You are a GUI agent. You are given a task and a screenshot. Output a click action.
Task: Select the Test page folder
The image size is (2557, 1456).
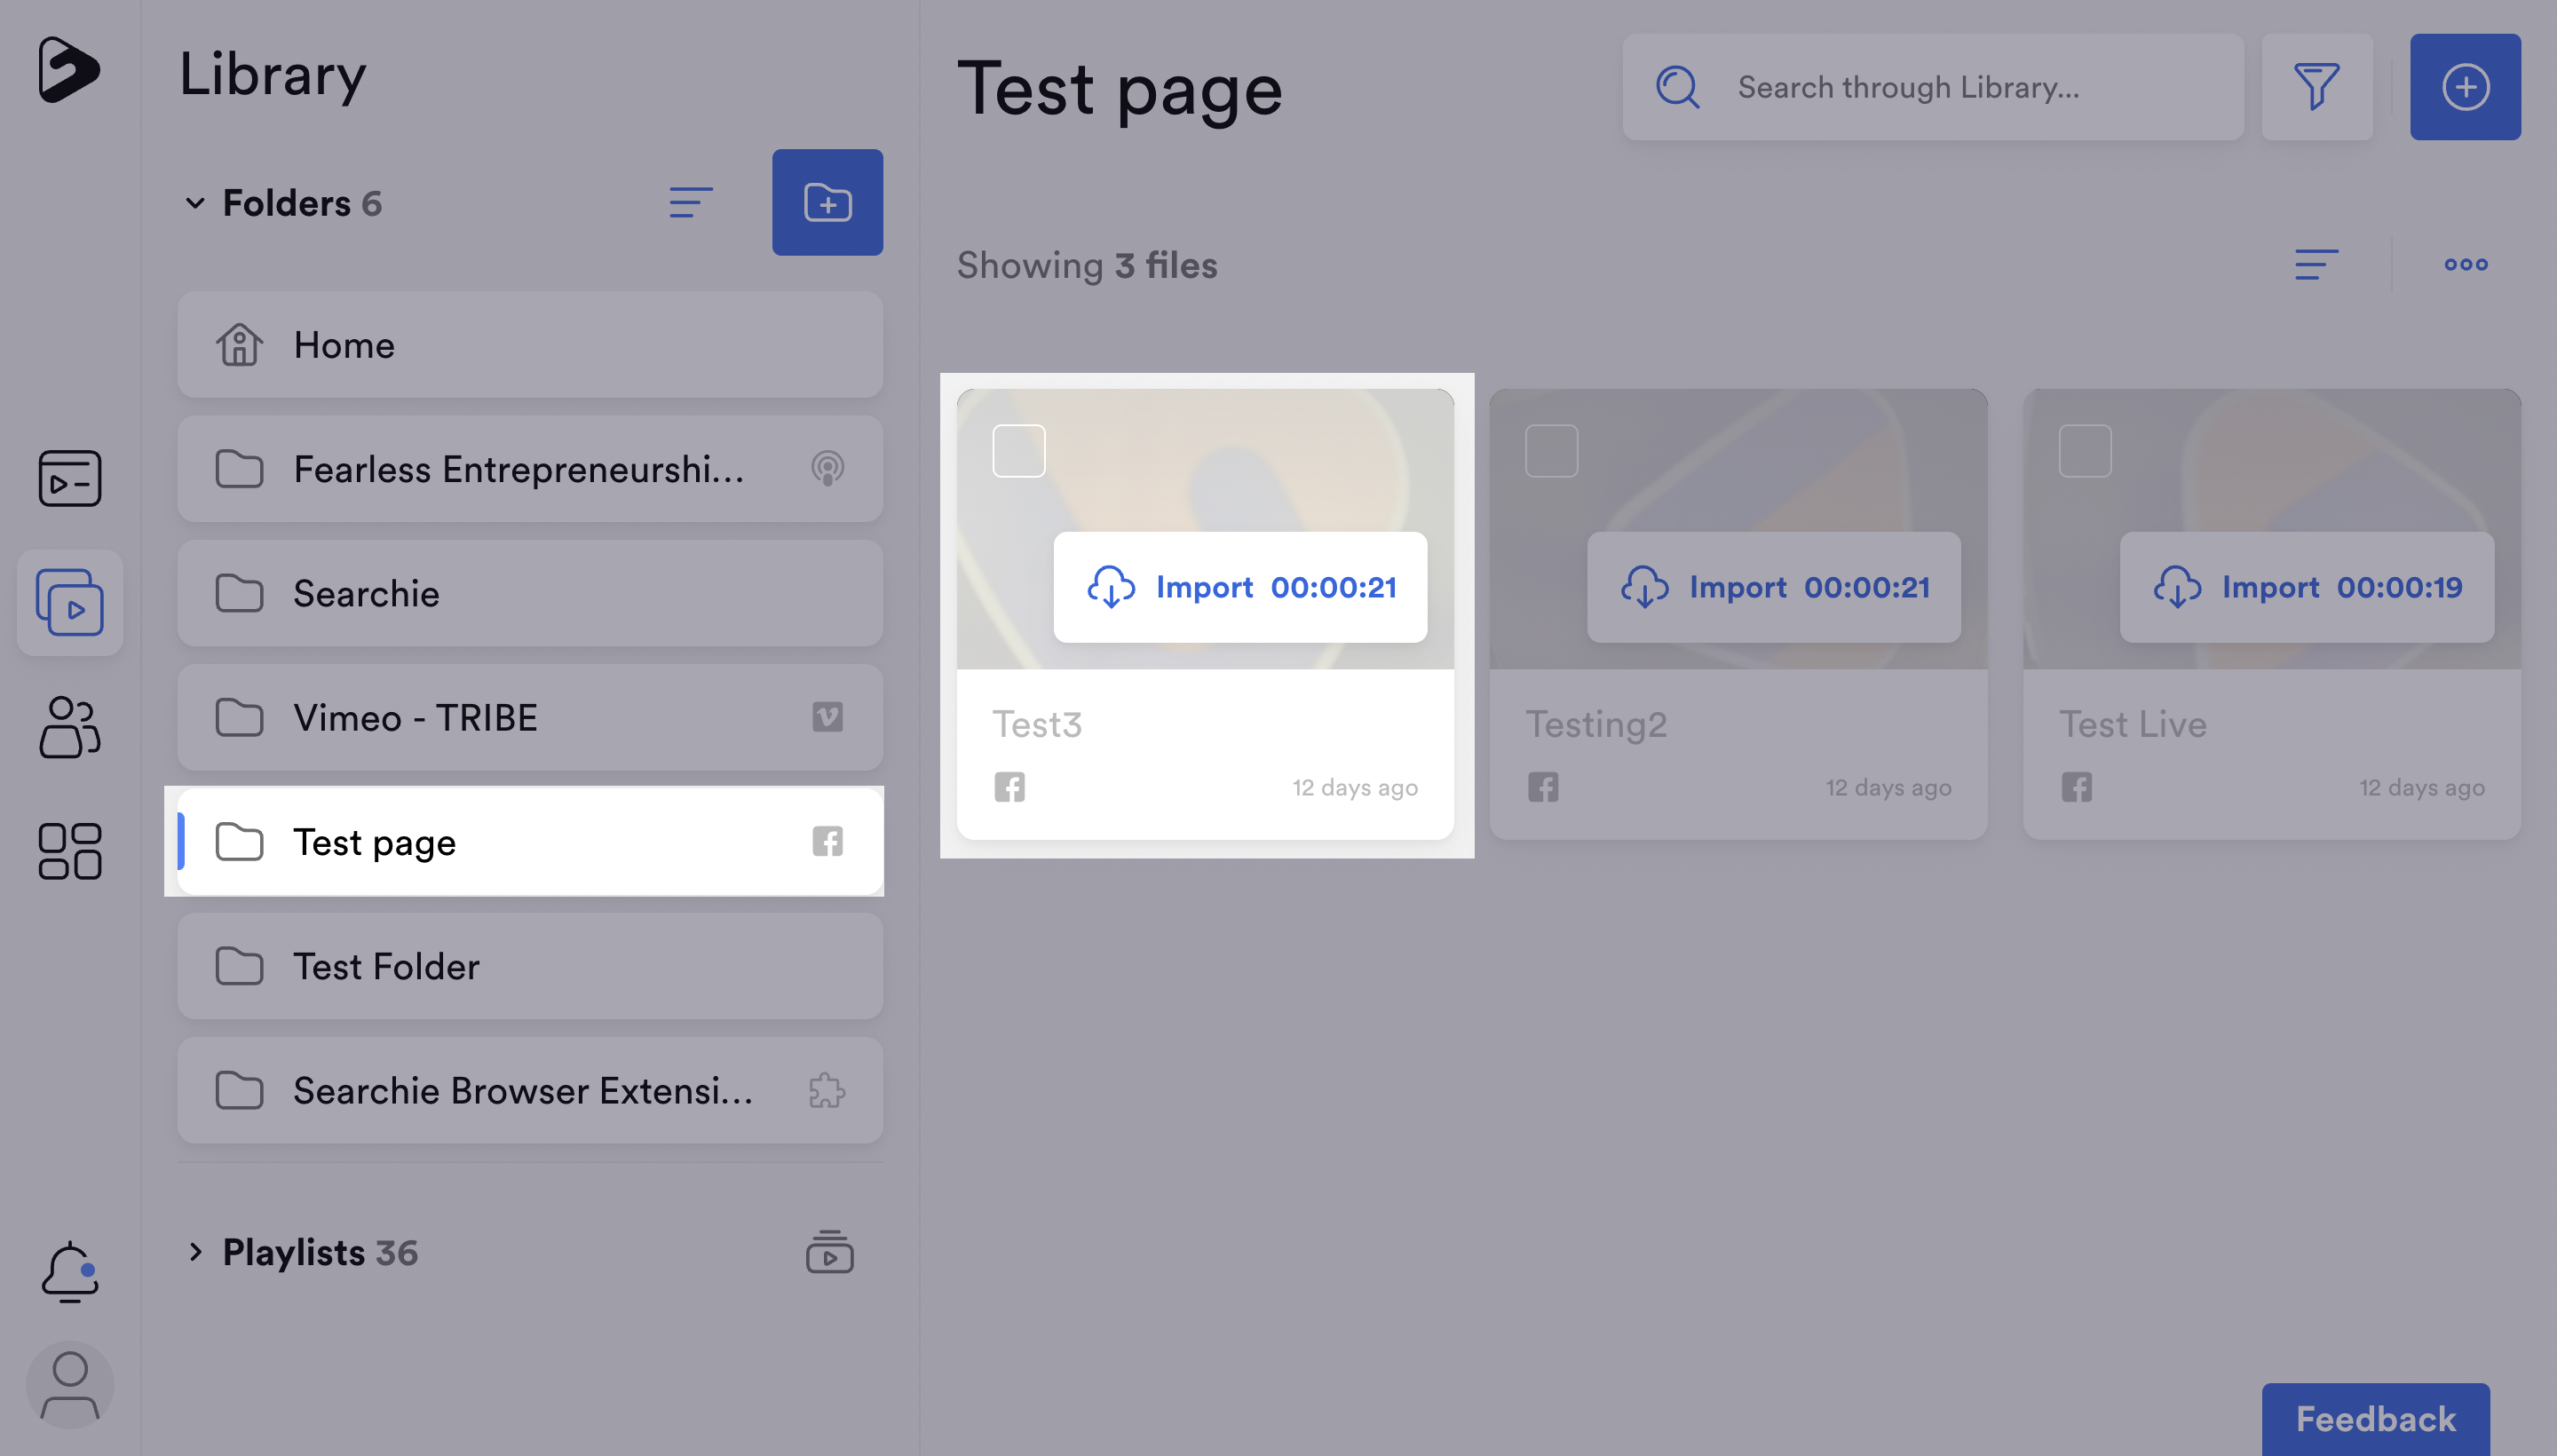tap(530, 842)
